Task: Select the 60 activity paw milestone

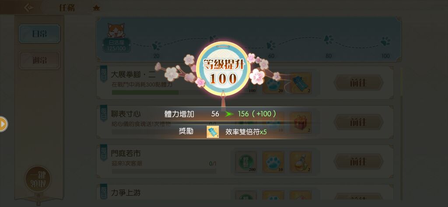Action: coord(271,45)
